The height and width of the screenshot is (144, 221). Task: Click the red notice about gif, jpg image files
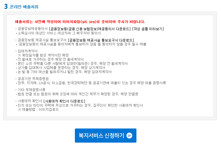coord(80,22)
